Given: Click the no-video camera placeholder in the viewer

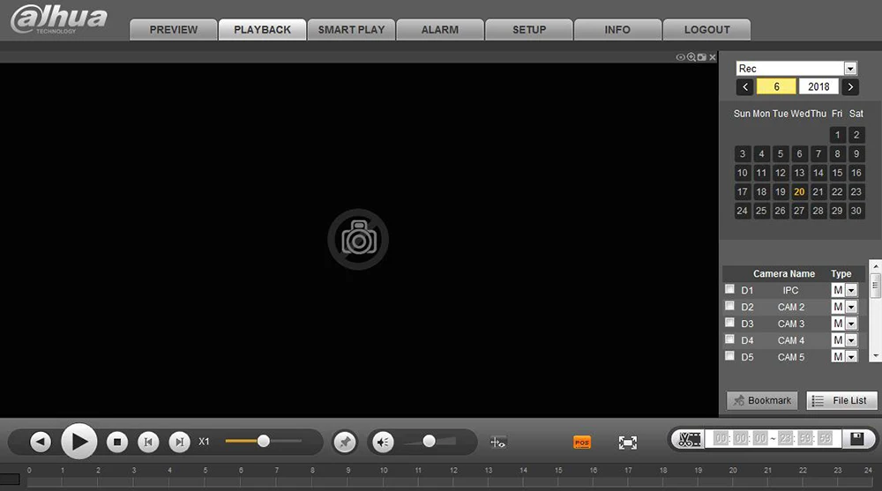Looking at the screenshot, I should pos(358,240).
